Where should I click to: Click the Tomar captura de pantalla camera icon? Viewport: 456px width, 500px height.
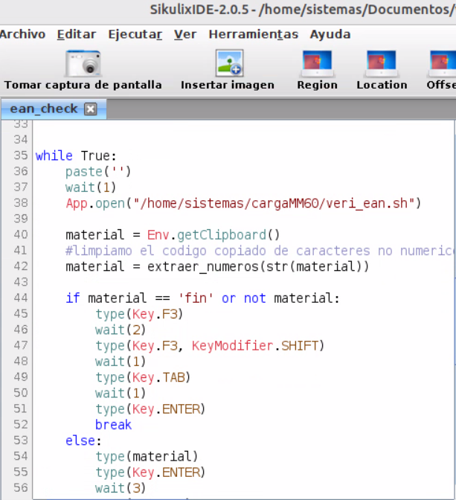pyautogui.click(x=83, y=63)
